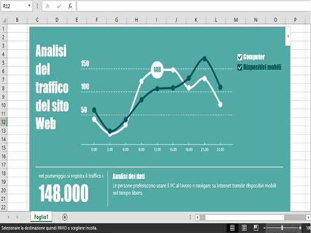Screen dimensions: 311x233
Task: Select column F header
Action: [x=97, y=20]
